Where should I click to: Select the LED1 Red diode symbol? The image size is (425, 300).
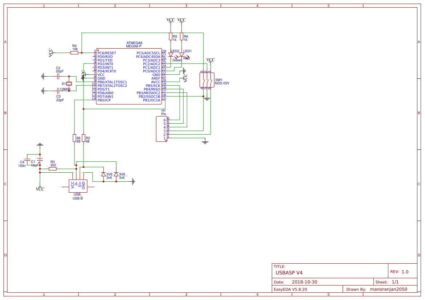181,55
